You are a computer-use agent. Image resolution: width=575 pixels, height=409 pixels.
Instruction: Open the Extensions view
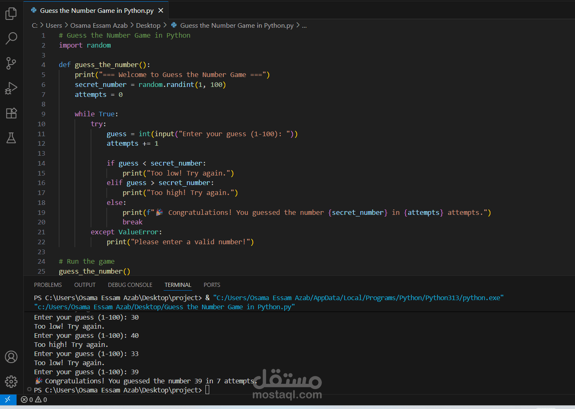coord(11,113)
